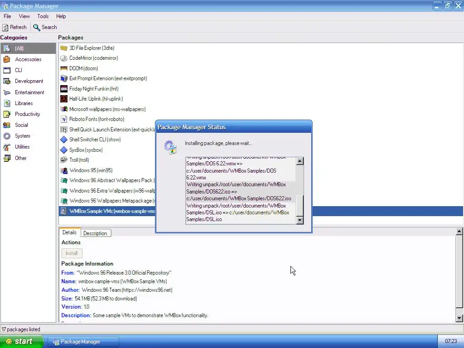
Task: Select the Windows 96 Extra Wallpapers row
Action: pyautogui.click(x=261, y=191)
